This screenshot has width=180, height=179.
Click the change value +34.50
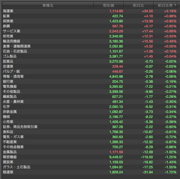pos(148,11)
